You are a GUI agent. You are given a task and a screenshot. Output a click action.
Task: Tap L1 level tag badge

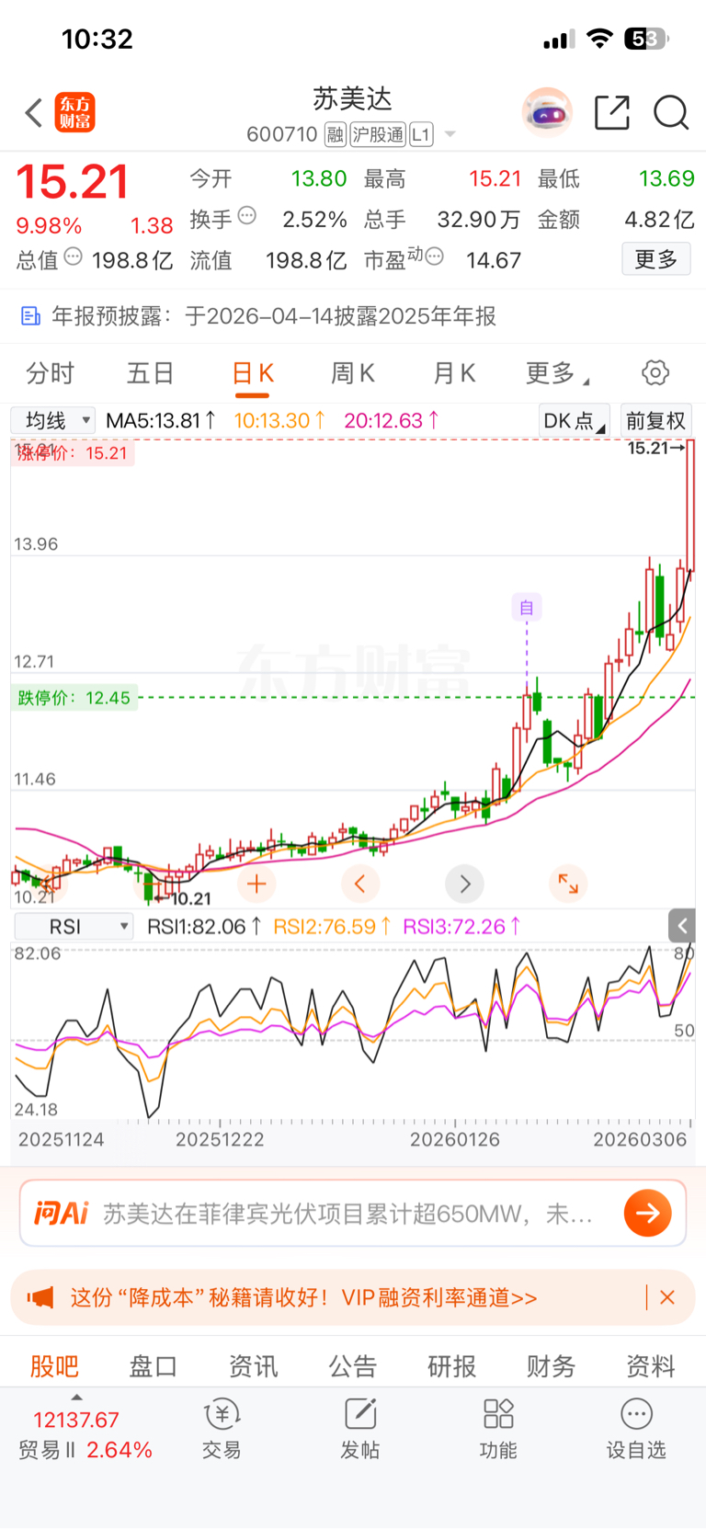[x=421, y=135]
